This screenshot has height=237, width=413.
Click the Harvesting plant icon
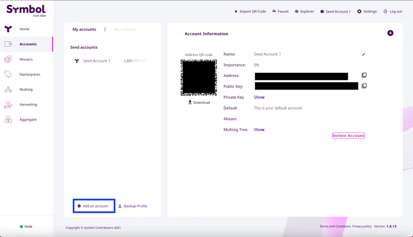pyautogui.click(x=8, y=104)
